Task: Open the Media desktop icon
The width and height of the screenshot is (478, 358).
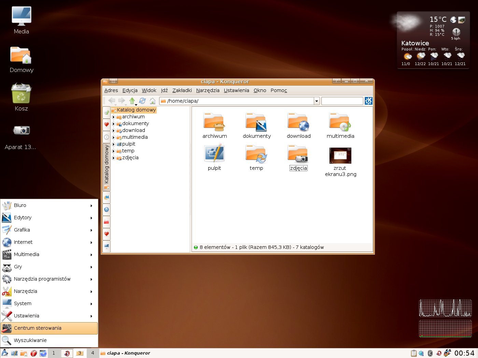Action: point(21,20)
